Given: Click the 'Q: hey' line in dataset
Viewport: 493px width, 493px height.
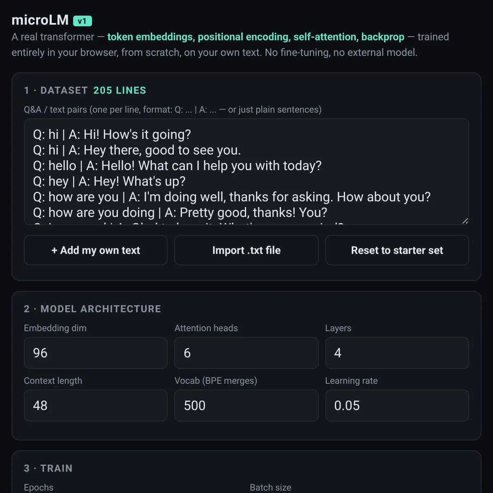Looking at the screenshot, I should click(109, 181).
